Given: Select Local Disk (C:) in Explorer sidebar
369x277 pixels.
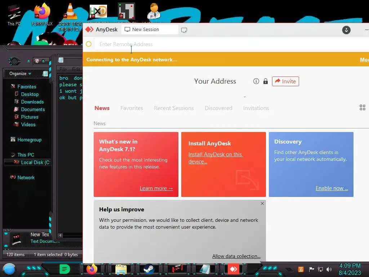Looking at the screenshot, I should [27, 162].
